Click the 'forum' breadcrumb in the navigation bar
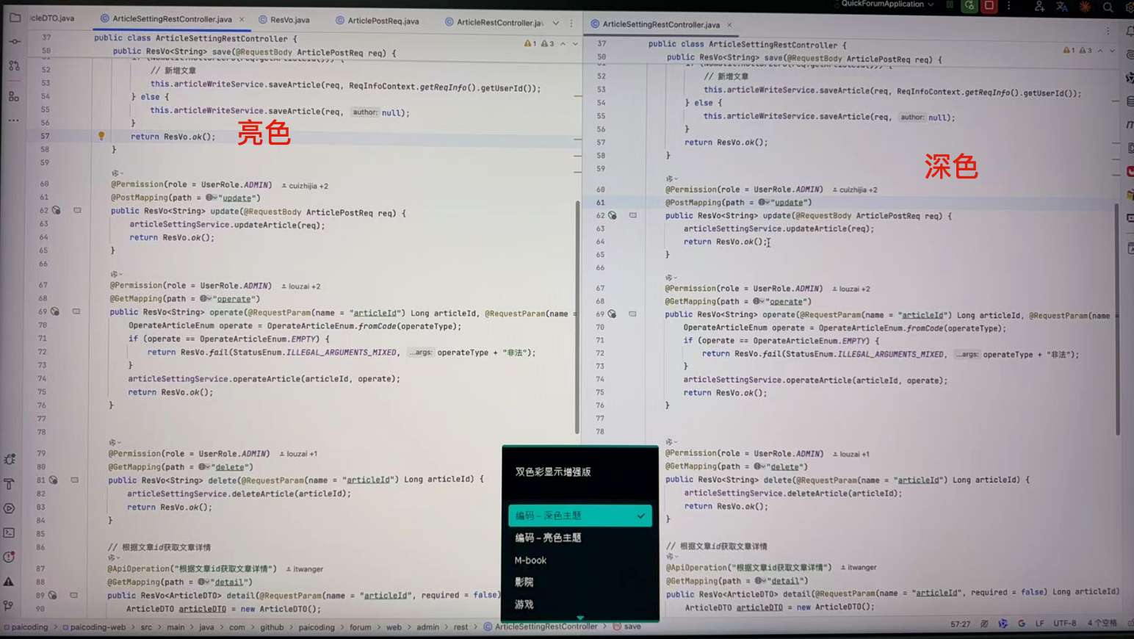1134x639 pixels. [360, 627]
